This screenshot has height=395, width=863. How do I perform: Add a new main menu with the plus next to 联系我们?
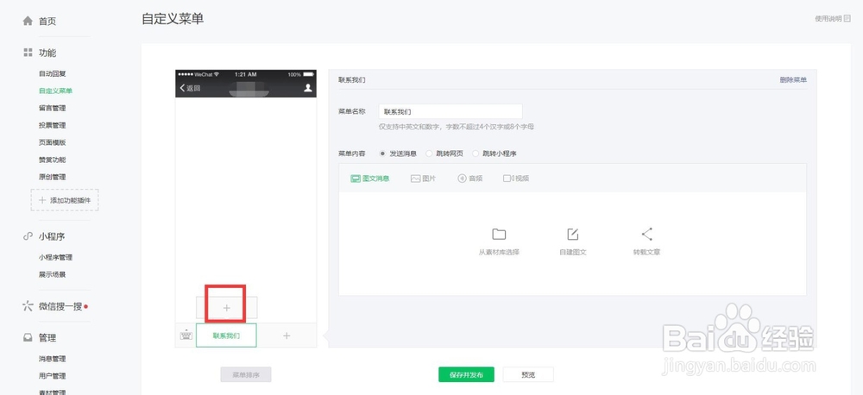(x=287, y=335)
